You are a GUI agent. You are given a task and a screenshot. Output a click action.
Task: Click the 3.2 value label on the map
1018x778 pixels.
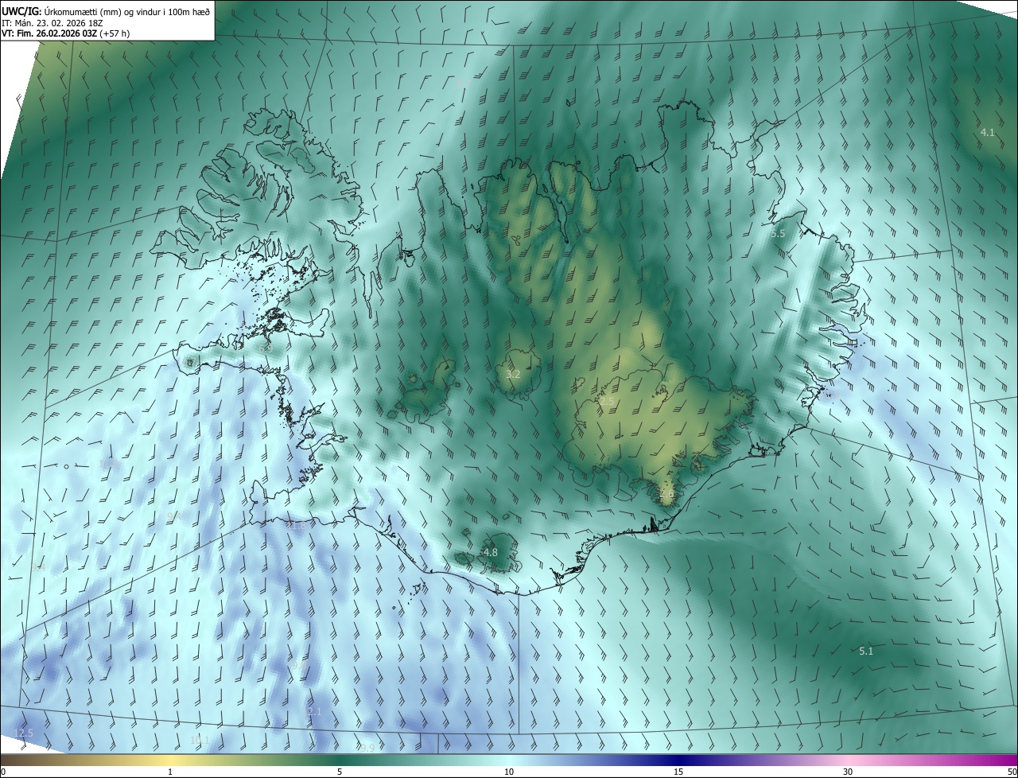click(513, 374)
